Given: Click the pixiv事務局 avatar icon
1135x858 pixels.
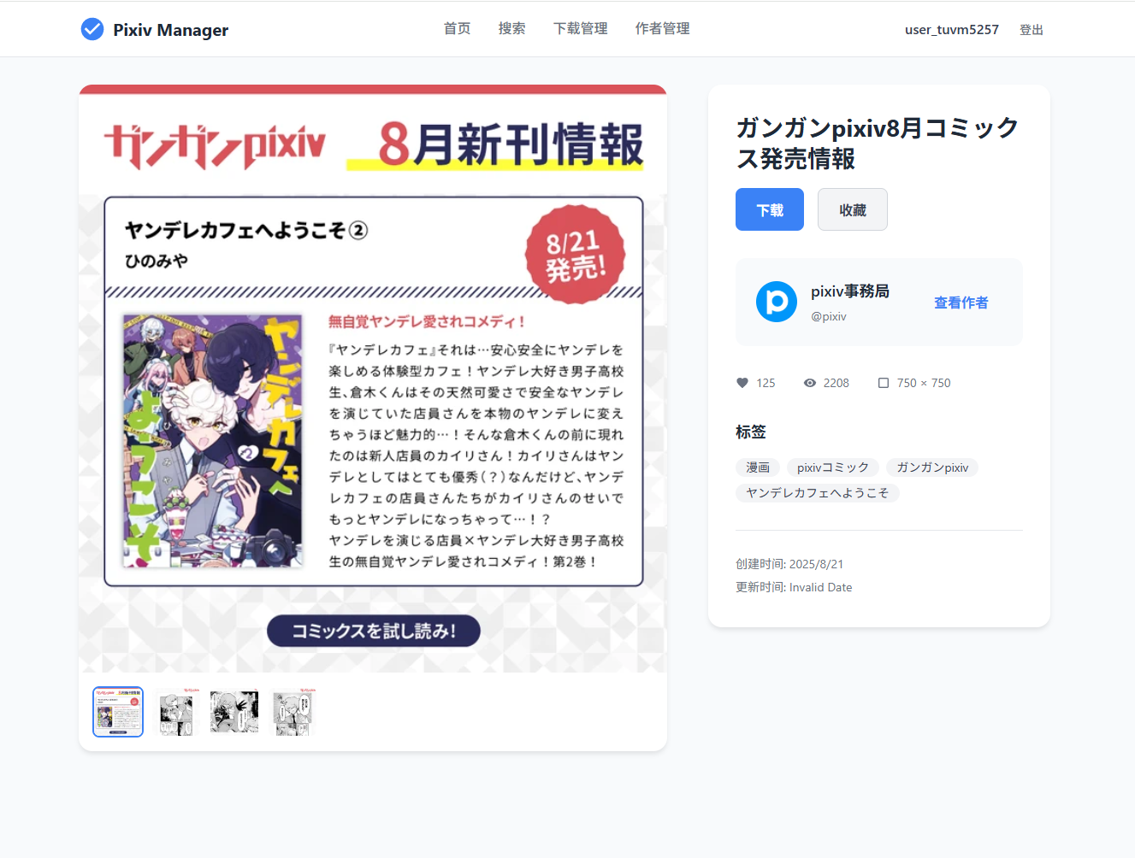Looking at the screenshot, I should [777, 302].
